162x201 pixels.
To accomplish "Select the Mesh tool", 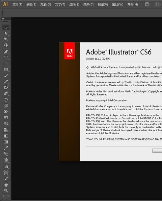I will pyautogui.click(x=6, y=136).
